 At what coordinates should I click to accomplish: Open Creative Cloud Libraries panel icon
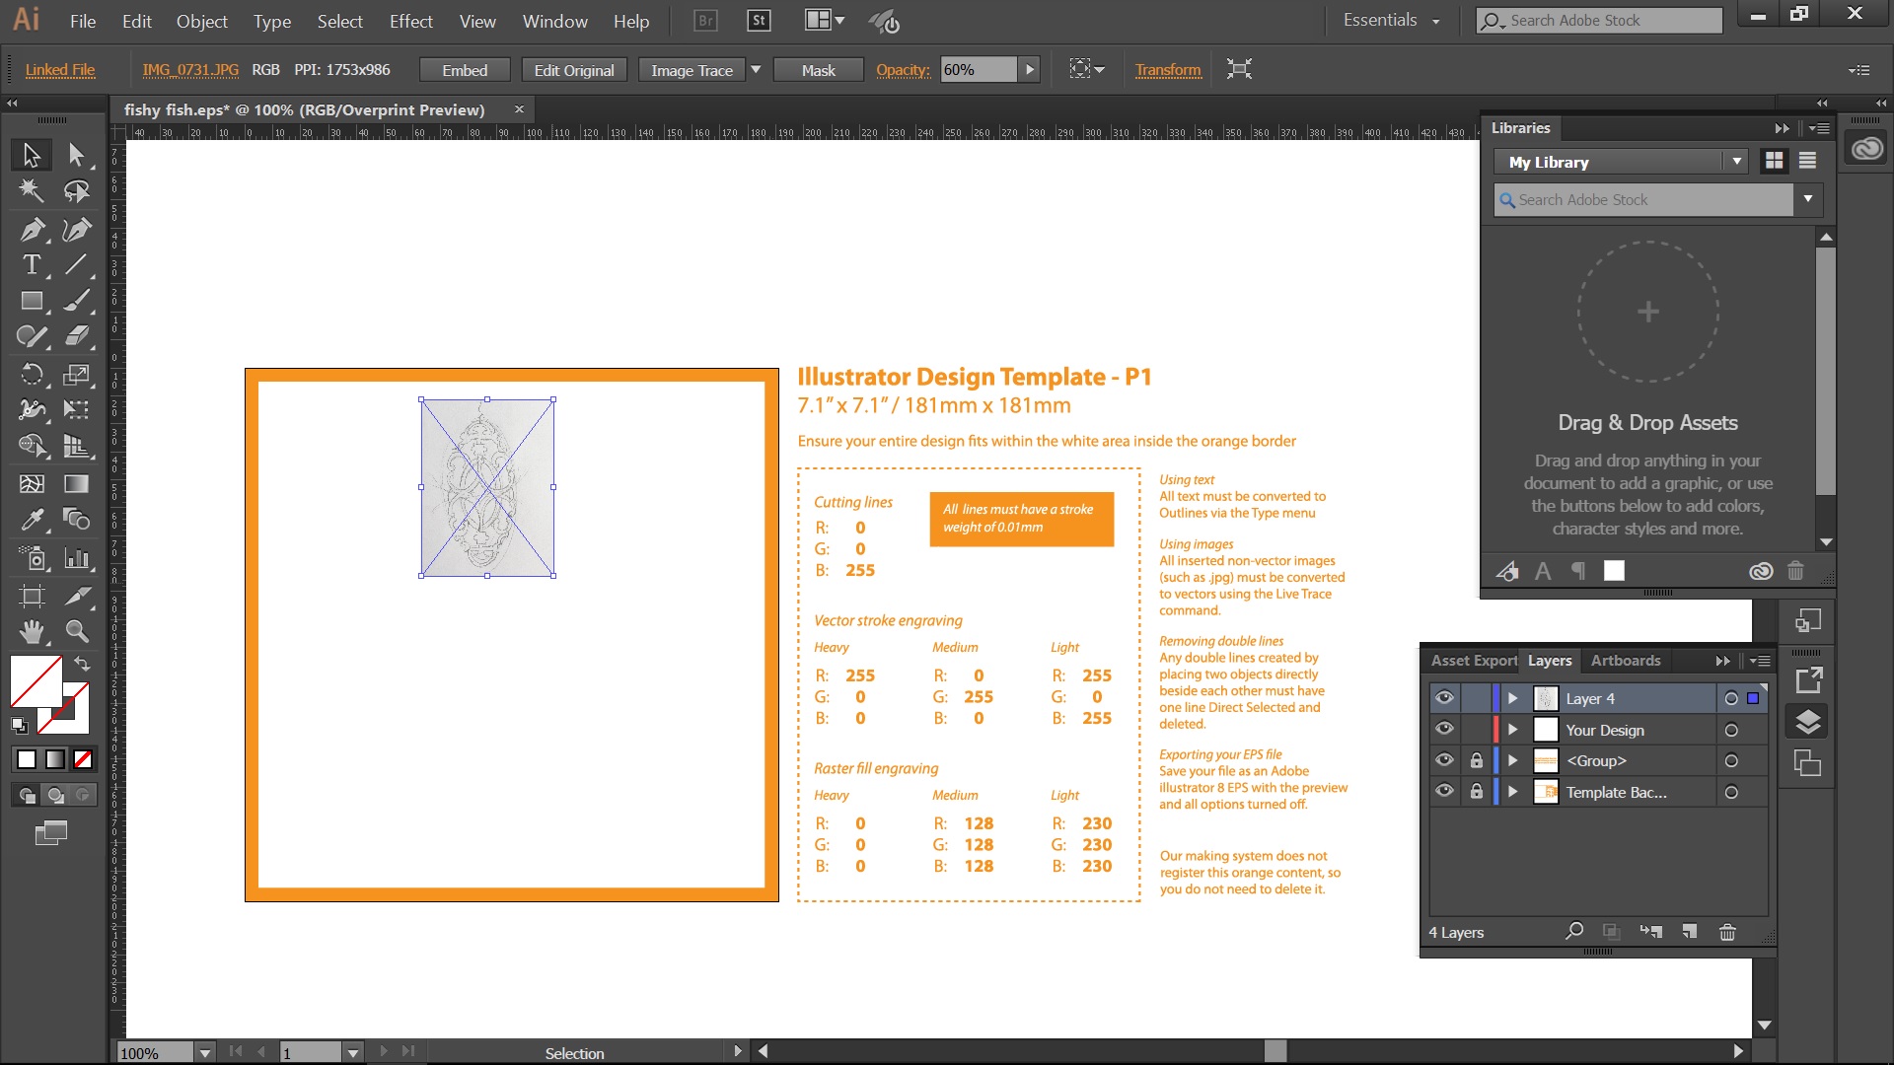click(x=1867, y=149)
